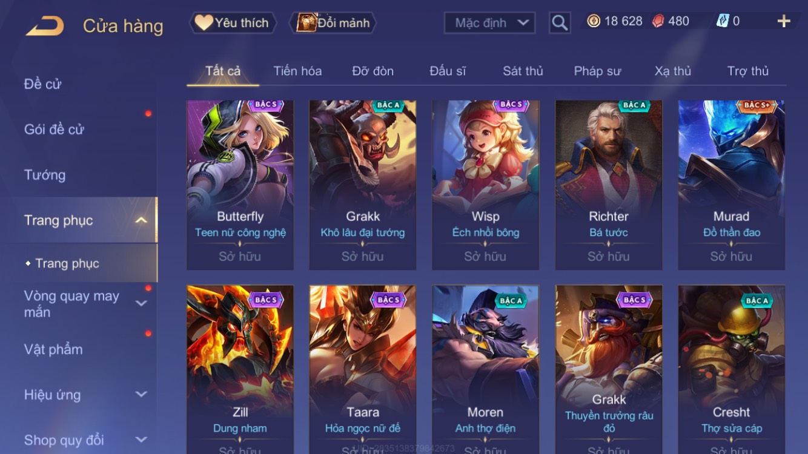
Task: Tap the red gem currency icon
Action: pos(658,21)
